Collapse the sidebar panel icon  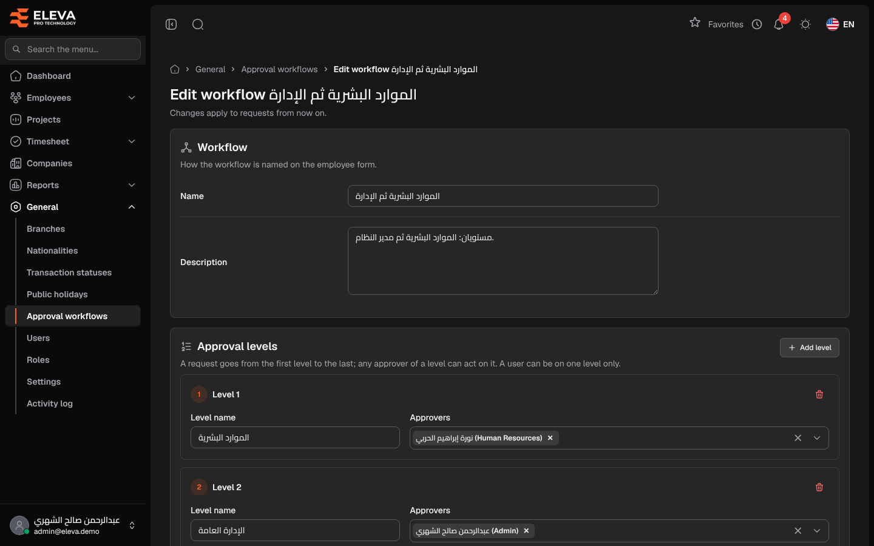171,24
